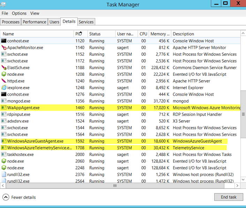
Task: Click the WaAppAgent.exe icon
Action: pos(3,107)
